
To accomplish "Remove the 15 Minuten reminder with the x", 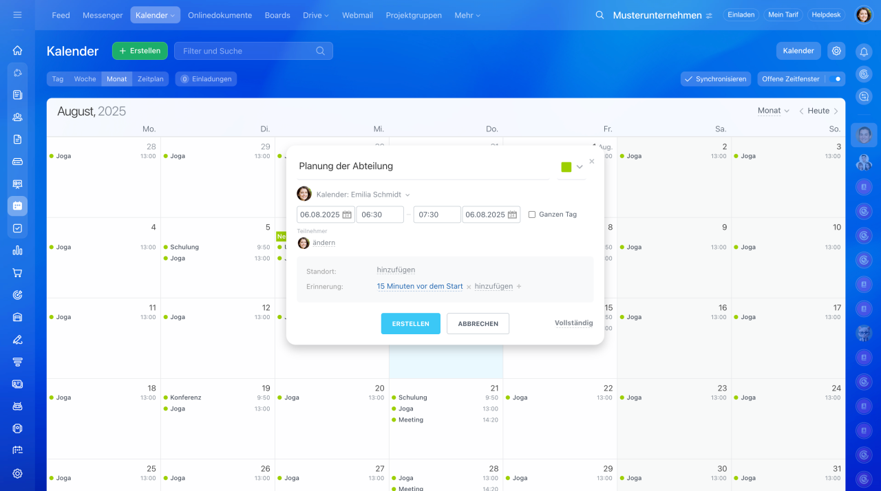I will (x=469, y=287).
